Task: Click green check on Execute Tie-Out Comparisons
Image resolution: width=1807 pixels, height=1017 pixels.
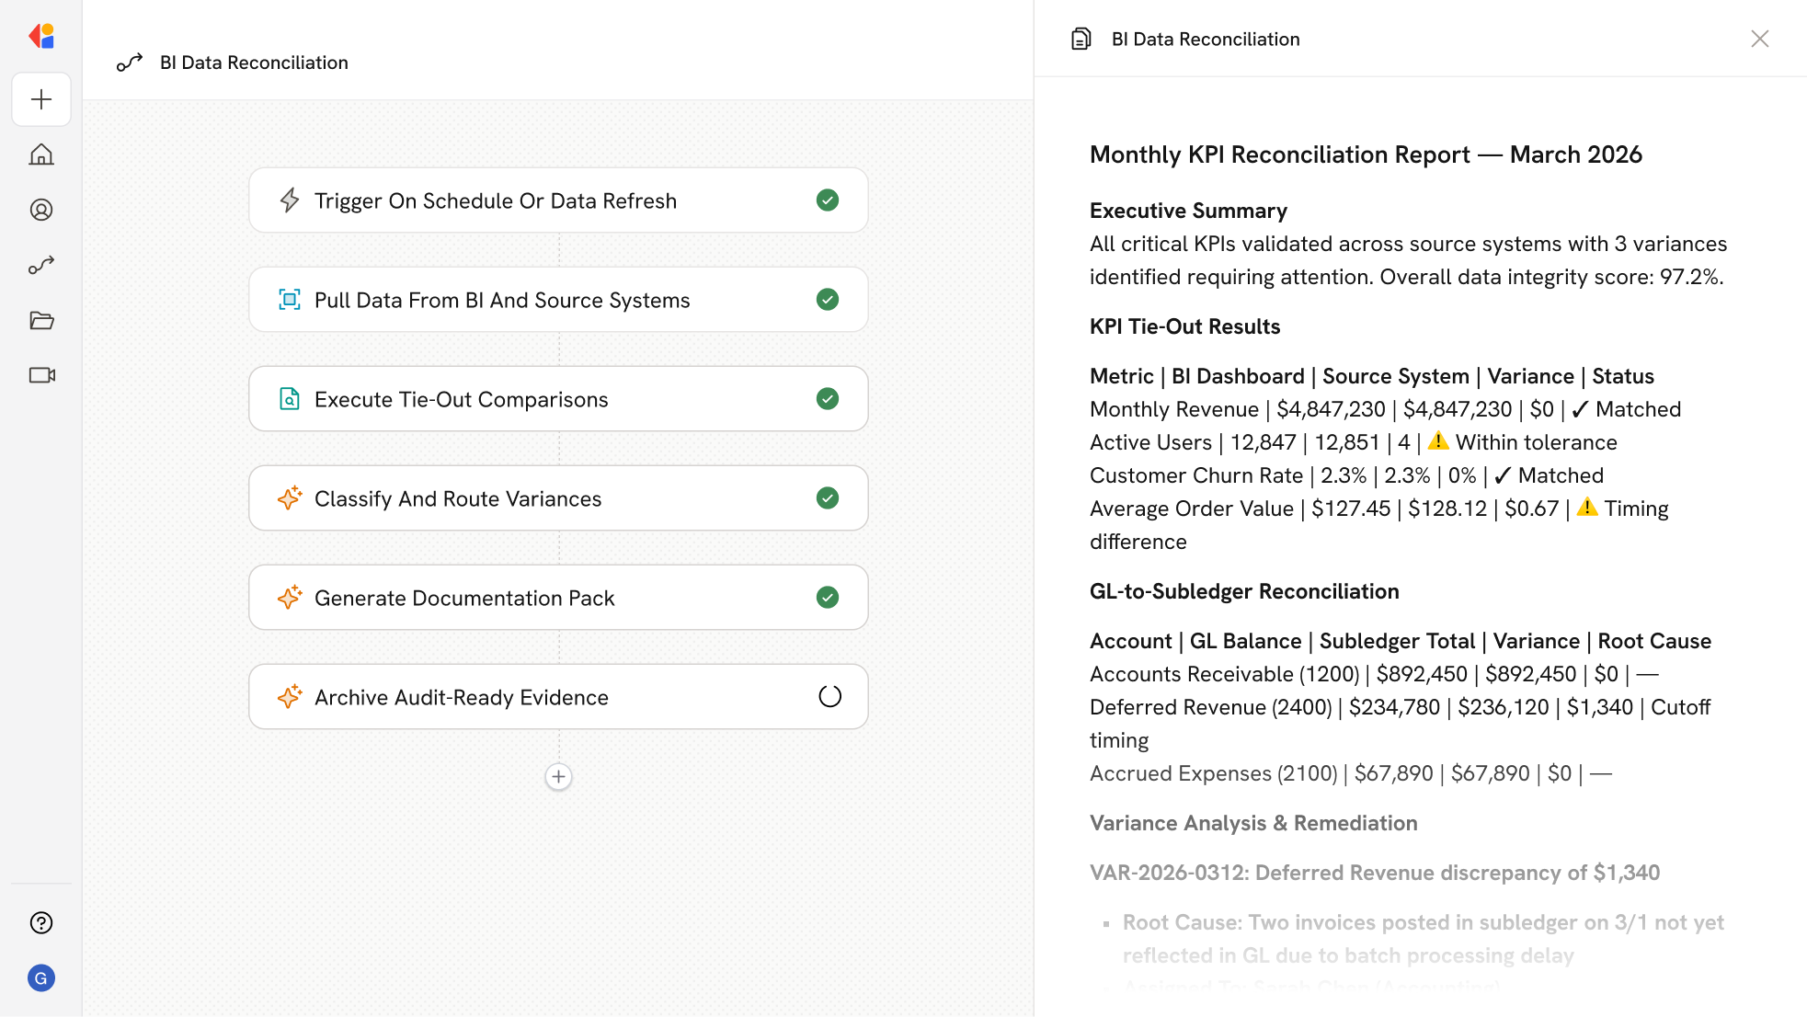Action: (x=828, y=399)
